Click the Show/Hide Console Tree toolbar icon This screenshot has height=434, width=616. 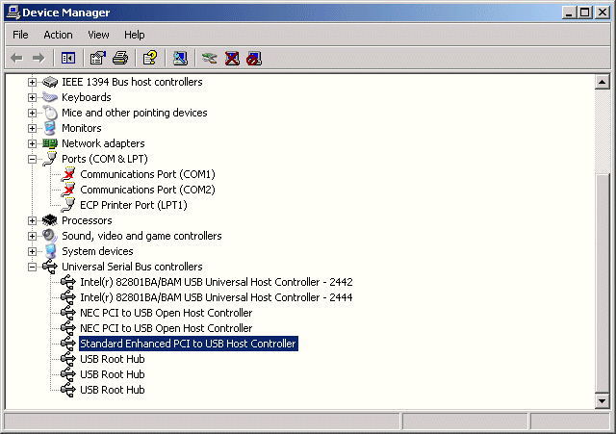click(68, 59)
